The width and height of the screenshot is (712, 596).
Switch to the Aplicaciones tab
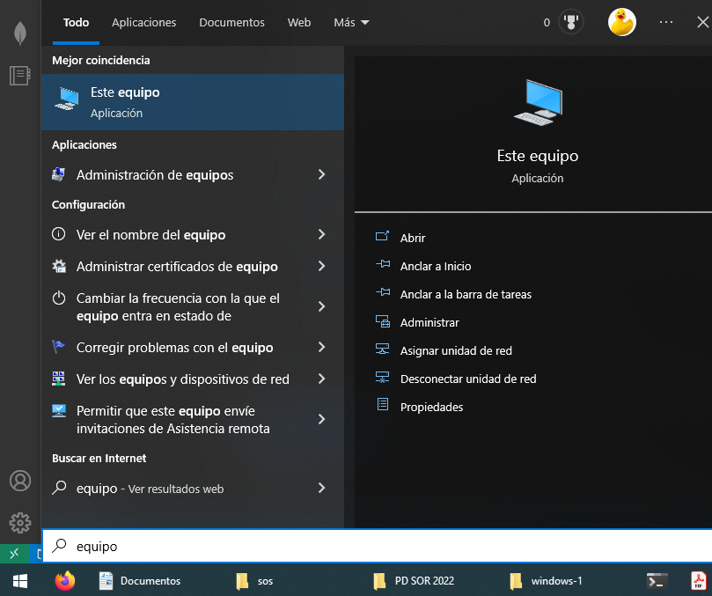pyautogui.click(x=143, y=23)
